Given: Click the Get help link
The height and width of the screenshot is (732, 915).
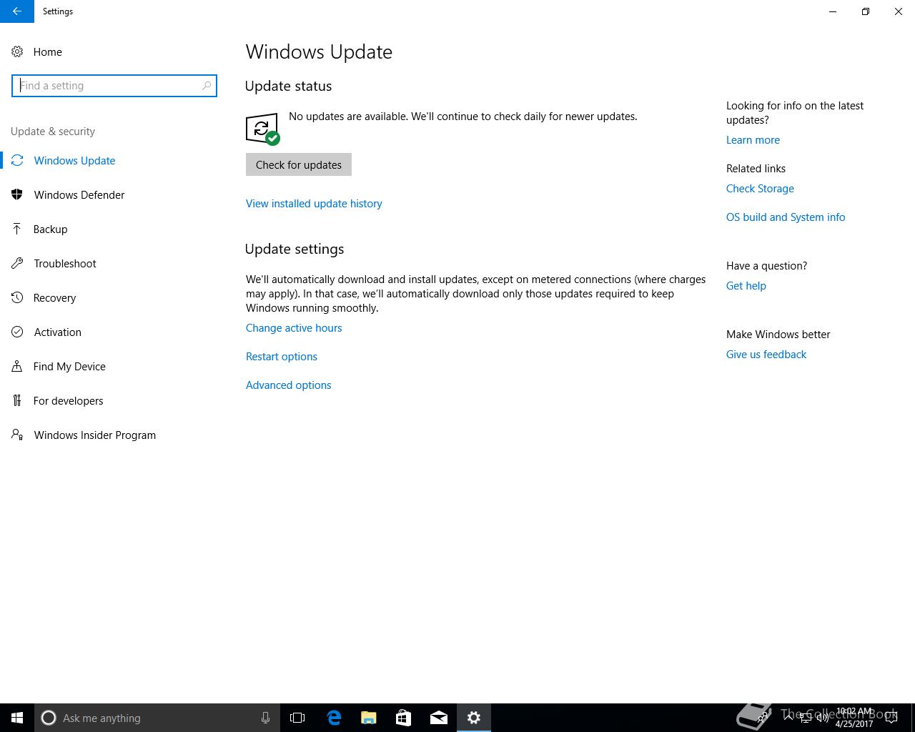Looking at the screenshot, I should [x=746, y=286].
